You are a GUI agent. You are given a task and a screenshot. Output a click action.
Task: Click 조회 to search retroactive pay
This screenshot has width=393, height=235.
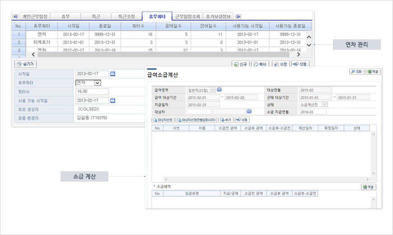click(x=356, y=71)
